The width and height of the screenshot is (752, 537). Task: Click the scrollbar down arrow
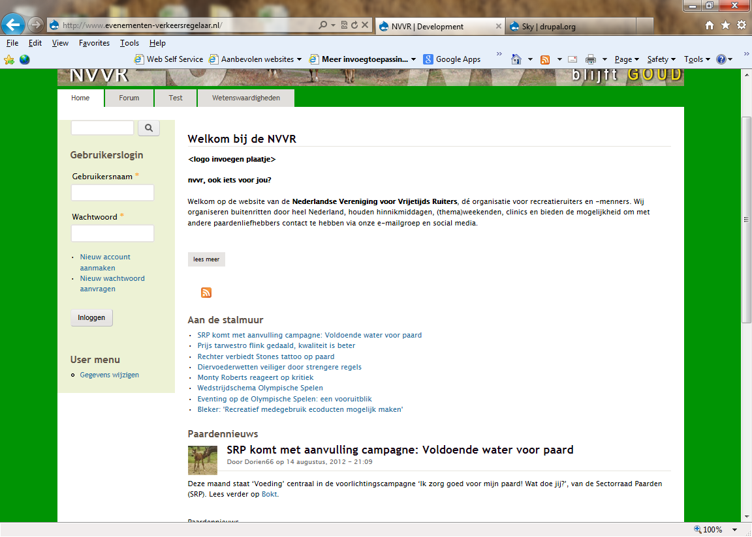[746, 517]
